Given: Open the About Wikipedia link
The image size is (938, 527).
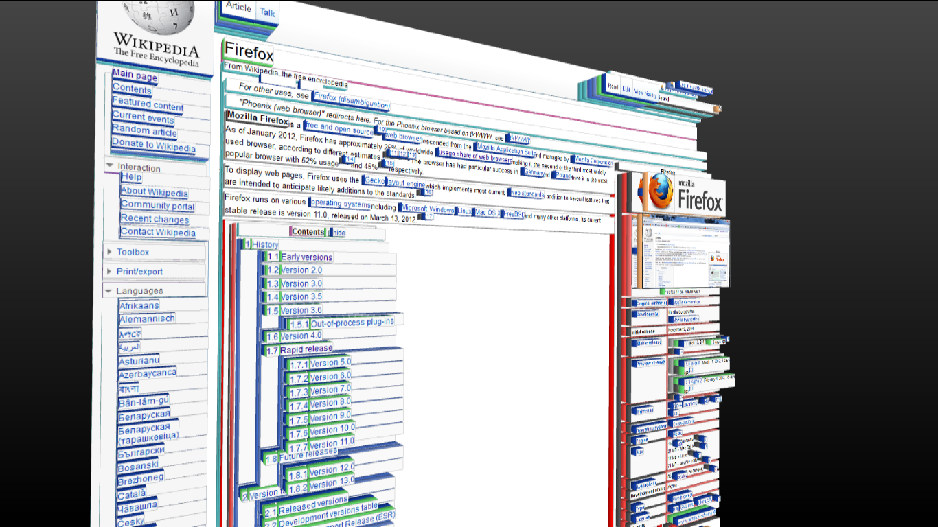Looking at the screenshot, I should [155, 191].
